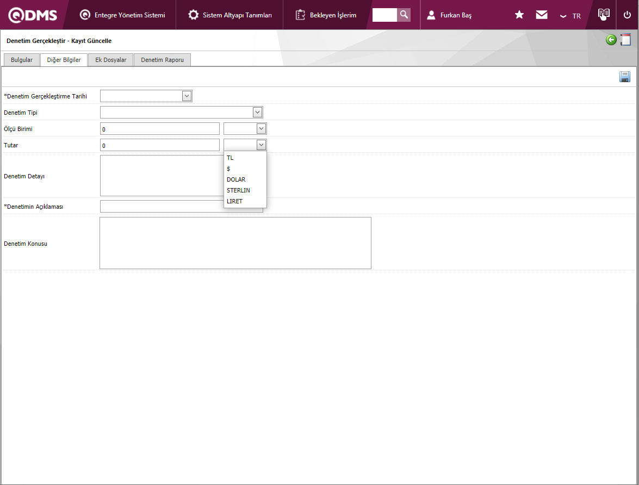Expand the Ölçü Birimi unit dropdown
This screenshot has height=485, width=639.
coord(261,129)
